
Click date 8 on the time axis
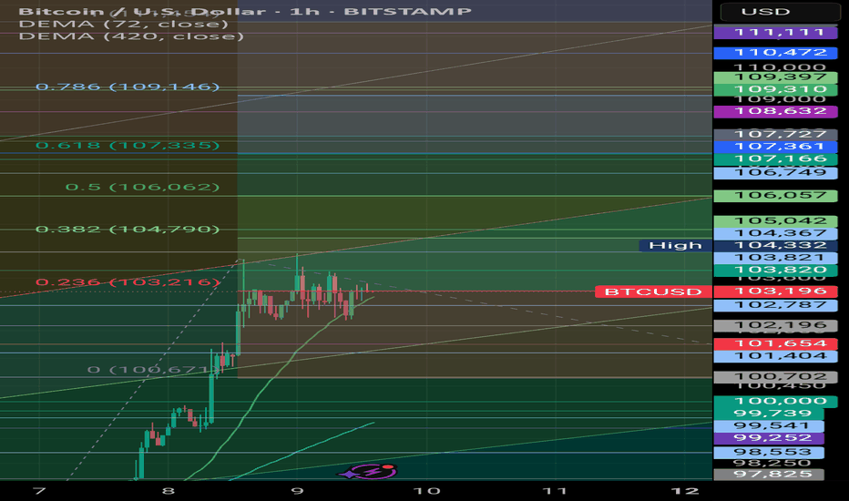[169, 491]
